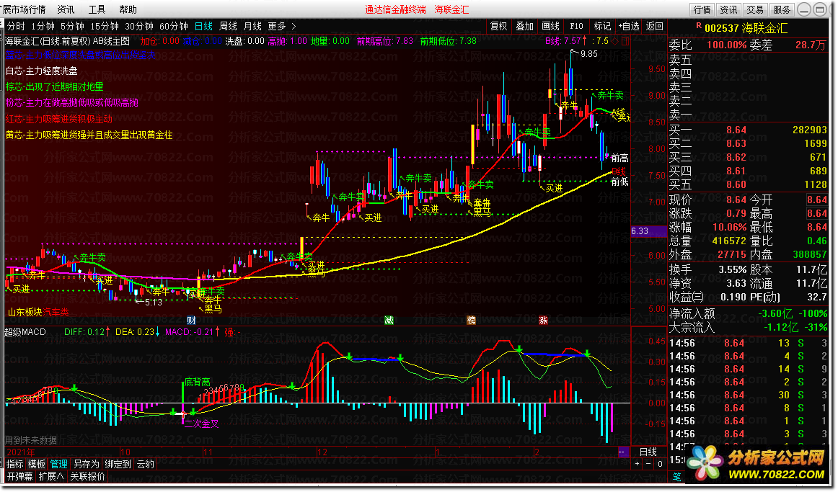Click the 涨 marker on chart timeline
838x492 pixels.
(543, 320)
